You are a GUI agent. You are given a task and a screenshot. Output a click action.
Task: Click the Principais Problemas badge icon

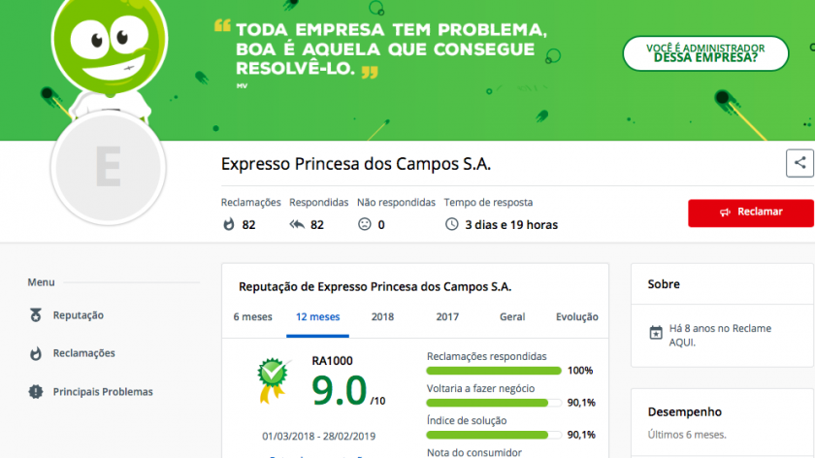click(35, 391)
